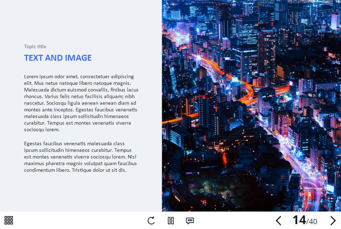Go to the previous slide
341x229 pixels.
[x=278, y=221]
